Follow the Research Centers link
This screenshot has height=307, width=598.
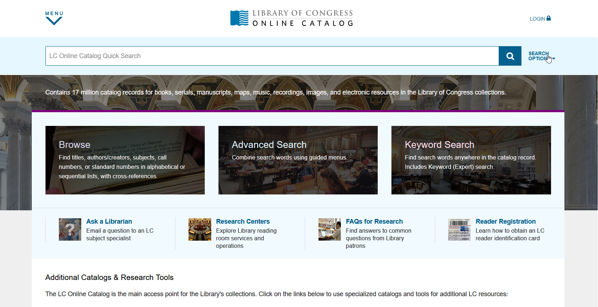243,222
